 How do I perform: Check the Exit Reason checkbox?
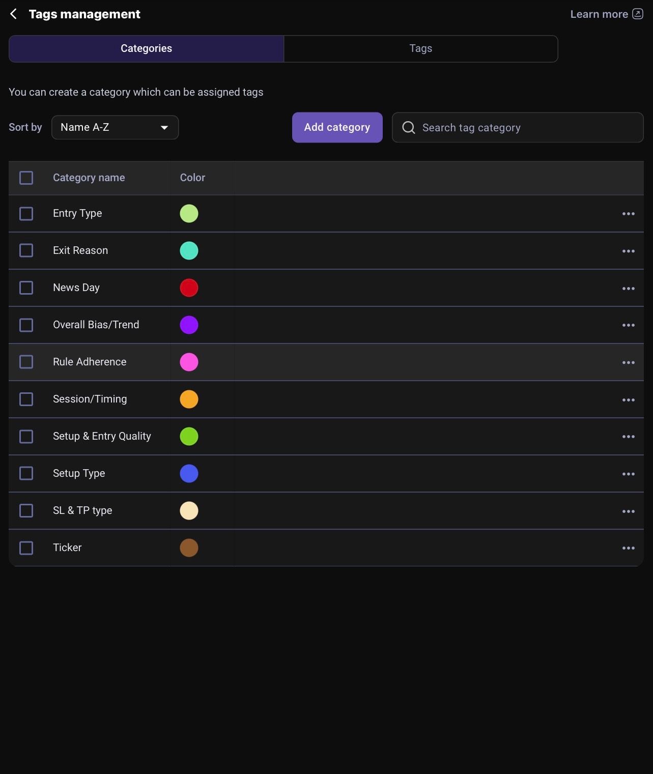coord(26,250)
